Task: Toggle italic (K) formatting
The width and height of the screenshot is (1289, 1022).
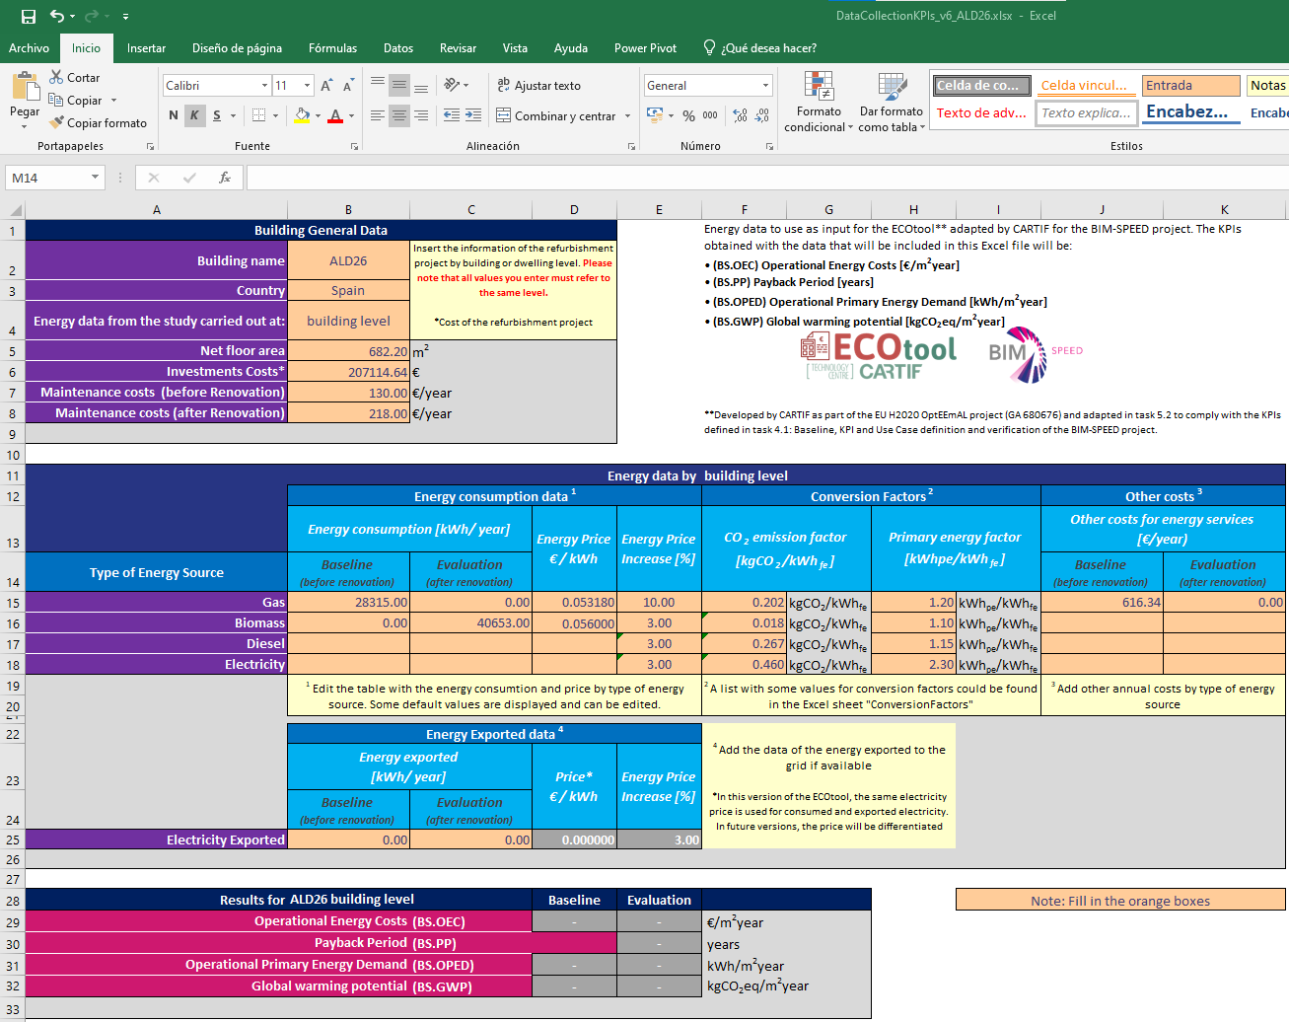Action: coord(194,115)
